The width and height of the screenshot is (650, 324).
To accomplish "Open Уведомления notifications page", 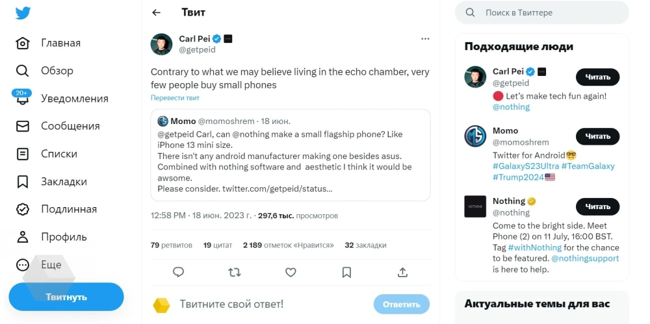I will (74, 99).
